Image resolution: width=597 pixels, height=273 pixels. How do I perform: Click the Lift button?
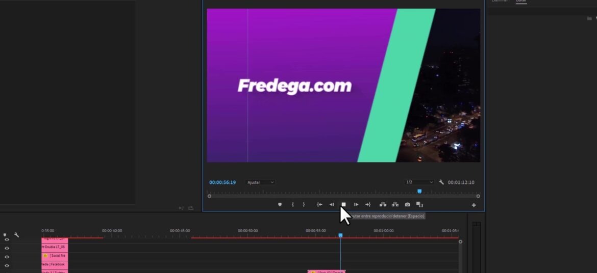click(x=383, y=205)
